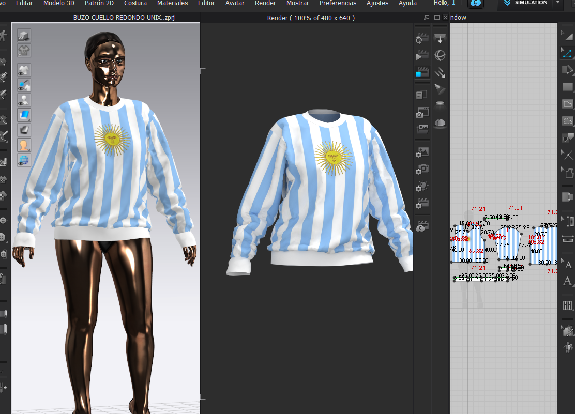Click the save render snapshot camera icon
The width and height of the screenshot is (575, 414).
point(422,112)
